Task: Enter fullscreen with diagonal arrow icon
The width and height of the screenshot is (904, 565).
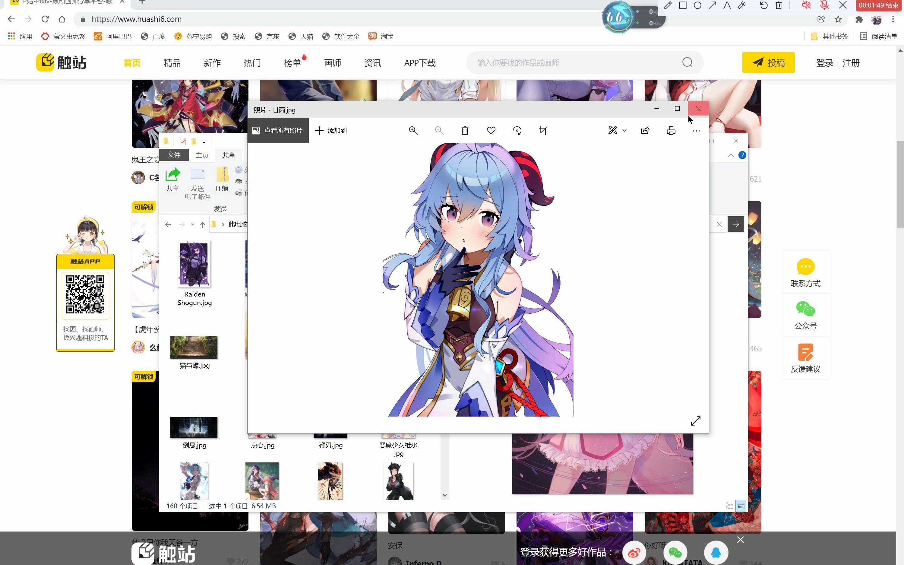Action: tap(696, 421)
